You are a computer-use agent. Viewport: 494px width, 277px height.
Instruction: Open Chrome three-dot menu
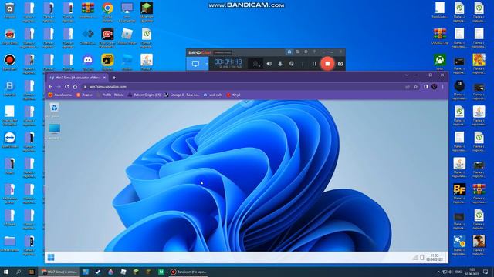point(442,87)
